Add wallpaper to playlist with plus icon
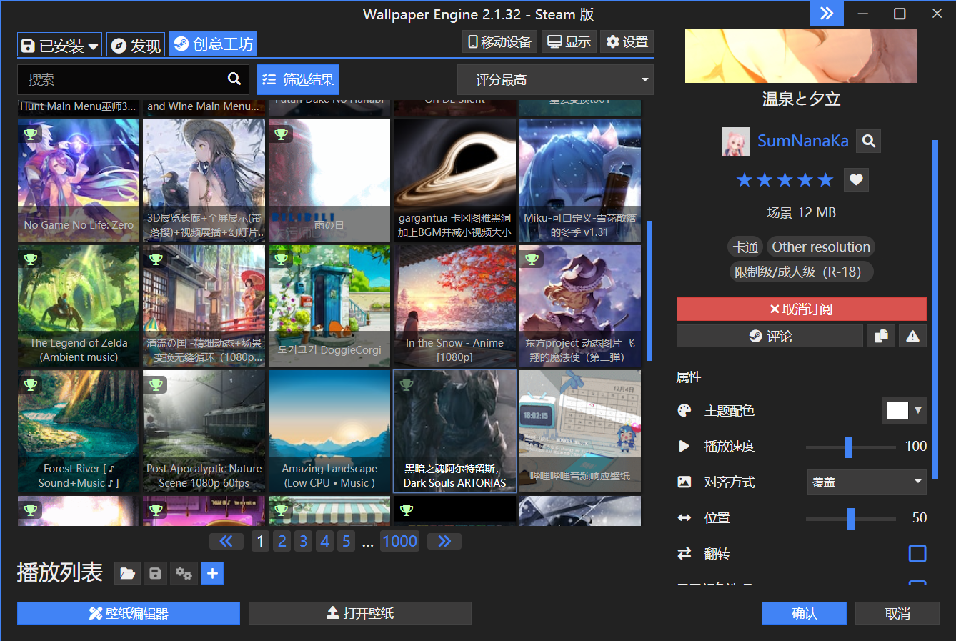This screenshot has height=641, width=956. pyautogui.click(x=212, y=573)
